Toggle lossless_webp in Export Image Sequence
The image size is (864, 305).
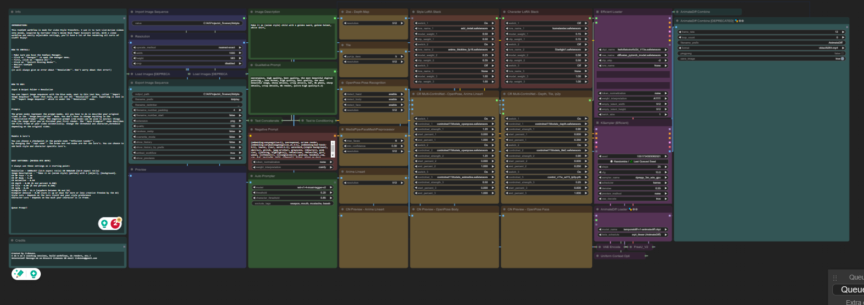188,131
